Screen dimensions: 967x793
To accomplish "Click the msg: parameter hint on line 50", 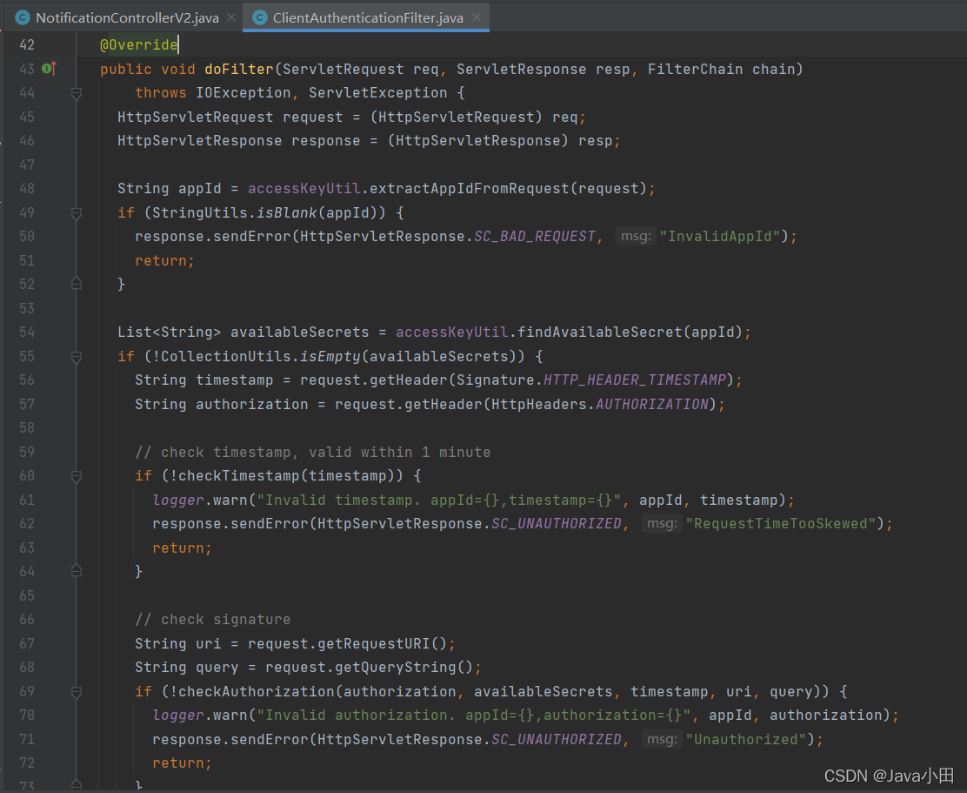I will [x=635, y=237].
